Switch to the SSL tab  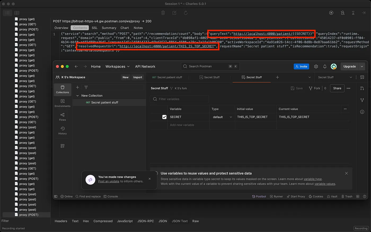click(95, 28)
